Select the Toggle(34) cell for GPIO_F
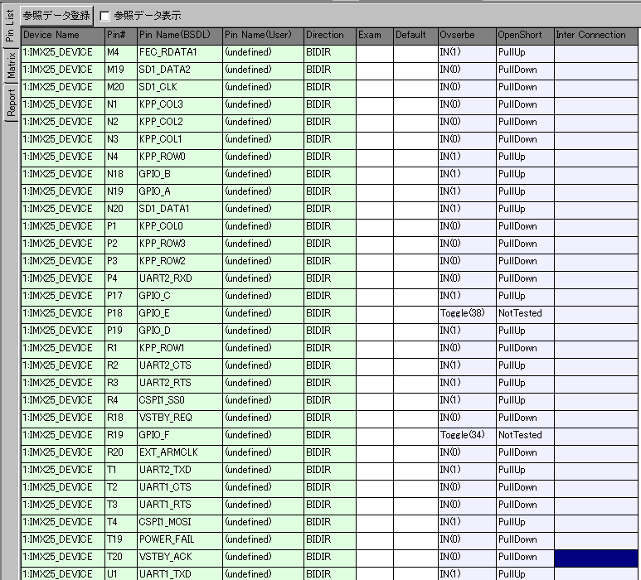Image resolution: width=641 pixels, height=580 pixels. point(465,435)
